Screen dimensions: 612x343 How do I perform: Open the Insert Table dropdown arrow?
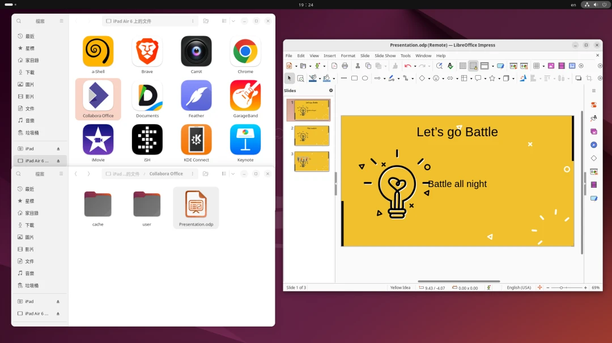(543, 66)
